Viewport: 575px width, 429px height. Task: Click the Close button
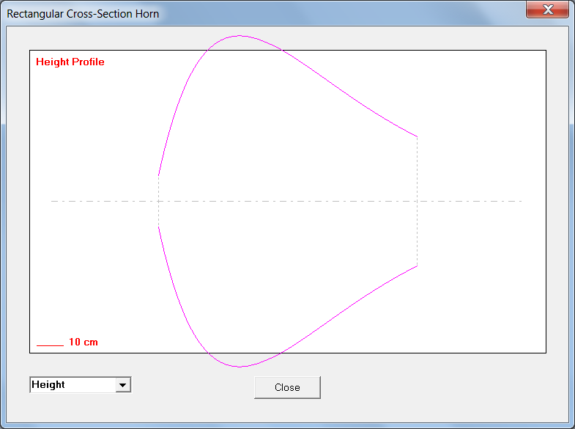(x=287, y=387)
